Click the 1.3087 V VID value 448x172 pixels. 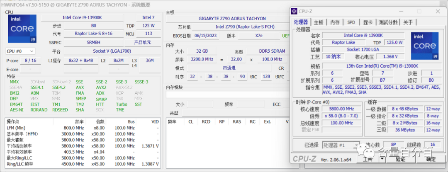pos(150,164)
